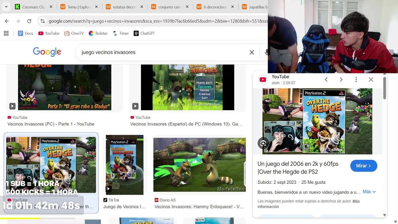Open the apps grid bookmark icon
This screenshot has width=398, height=224.
6,33
